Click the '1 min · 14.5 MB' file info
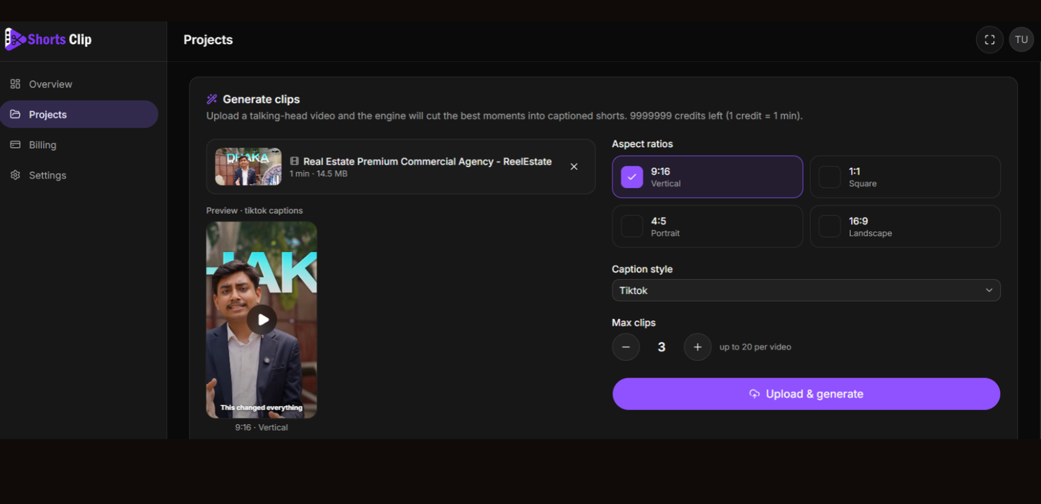1041x504 pixels. tap(318, 174)
